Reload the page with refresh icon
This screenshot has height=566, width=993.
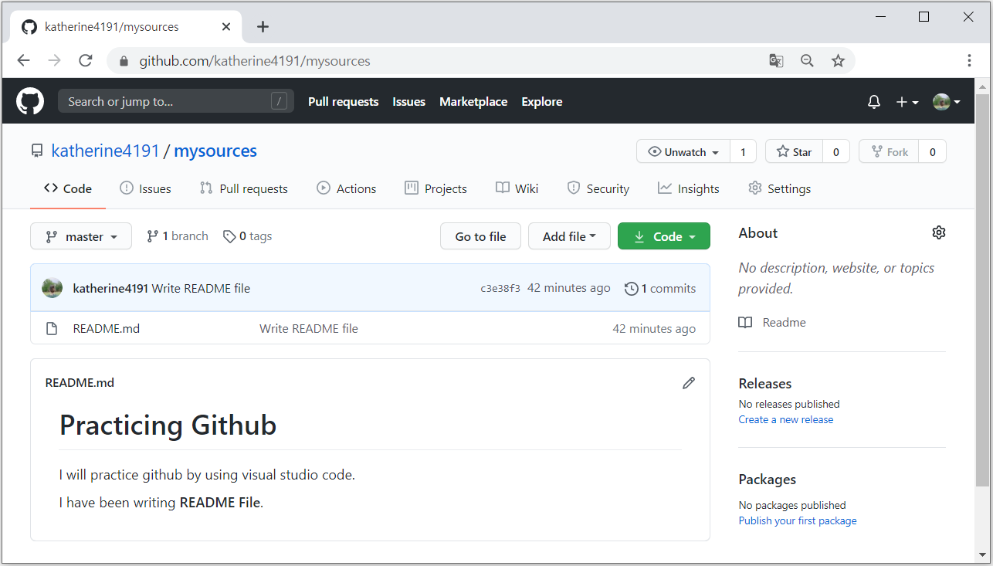pos(86,60)
